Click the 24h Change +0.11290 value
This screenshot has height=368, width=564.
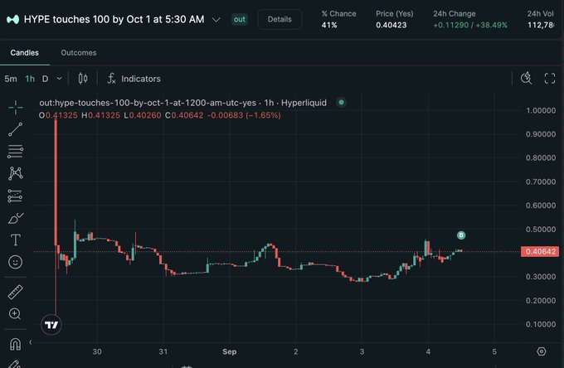click(x=470, y=25)
